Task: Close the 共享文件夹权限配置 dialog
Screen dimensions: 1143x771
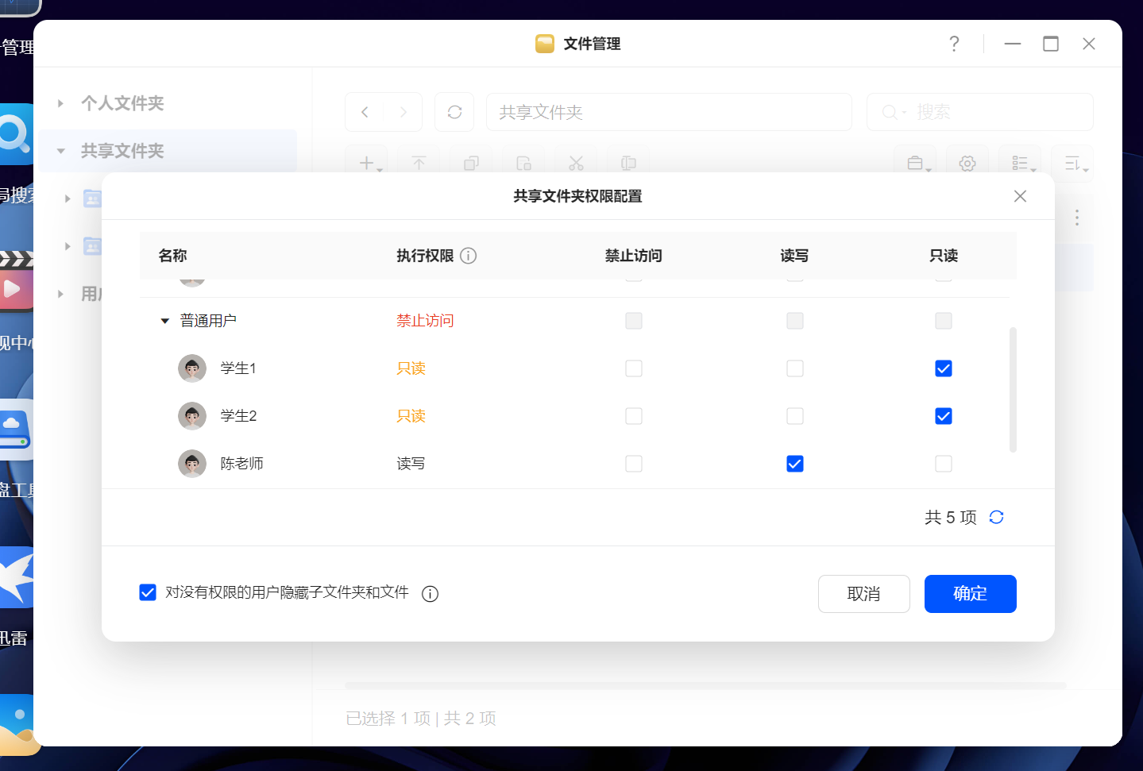Action: (x=1020, y=196)
